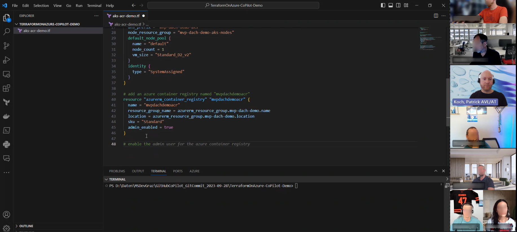Open Run and Debug view

click(6, 60)
